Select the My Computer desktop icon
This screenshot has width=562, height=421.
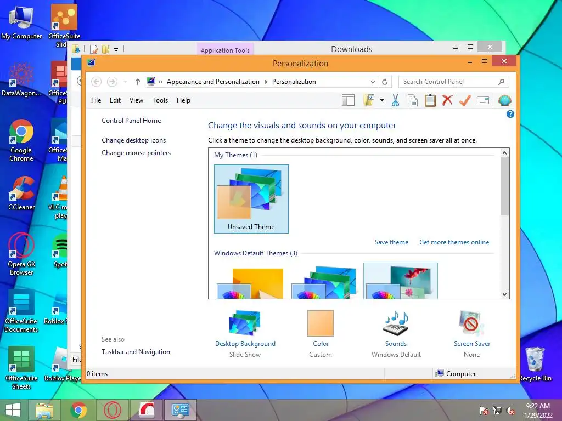click(x=21, y=22)
